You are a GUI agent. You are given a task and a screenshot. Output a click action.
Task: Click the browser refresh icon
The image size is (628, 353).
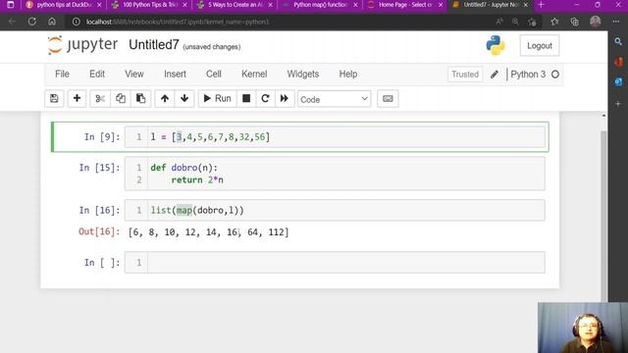click(x=32, y=22)
